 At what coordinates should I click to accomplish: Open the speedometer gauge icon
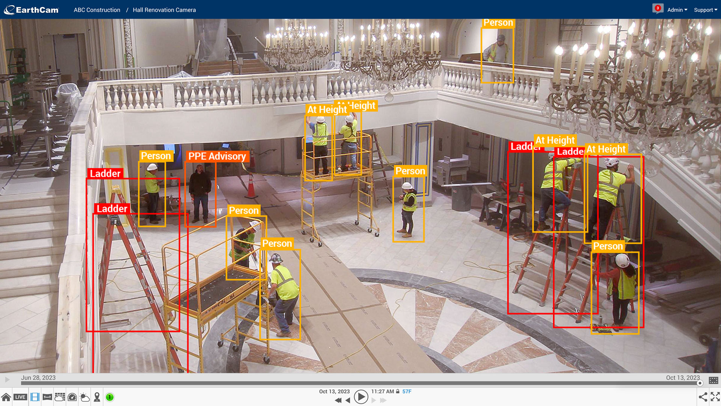pos(72,397)
